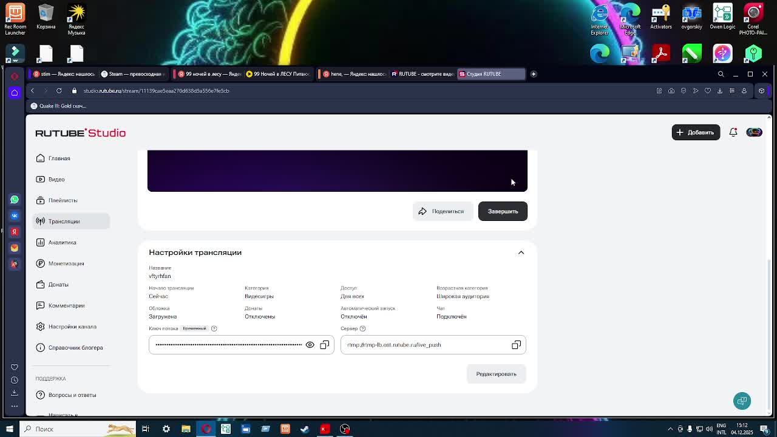Image resolution: width=777 pixels, height=437 pixels.
Task: Open Windows Start menu
Action: click(9, 429)
